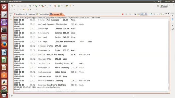The width and height of the screenshot is (175, 98).
Task: Click the WordCntDriver Java Application launch description
Action: (57, 17)
